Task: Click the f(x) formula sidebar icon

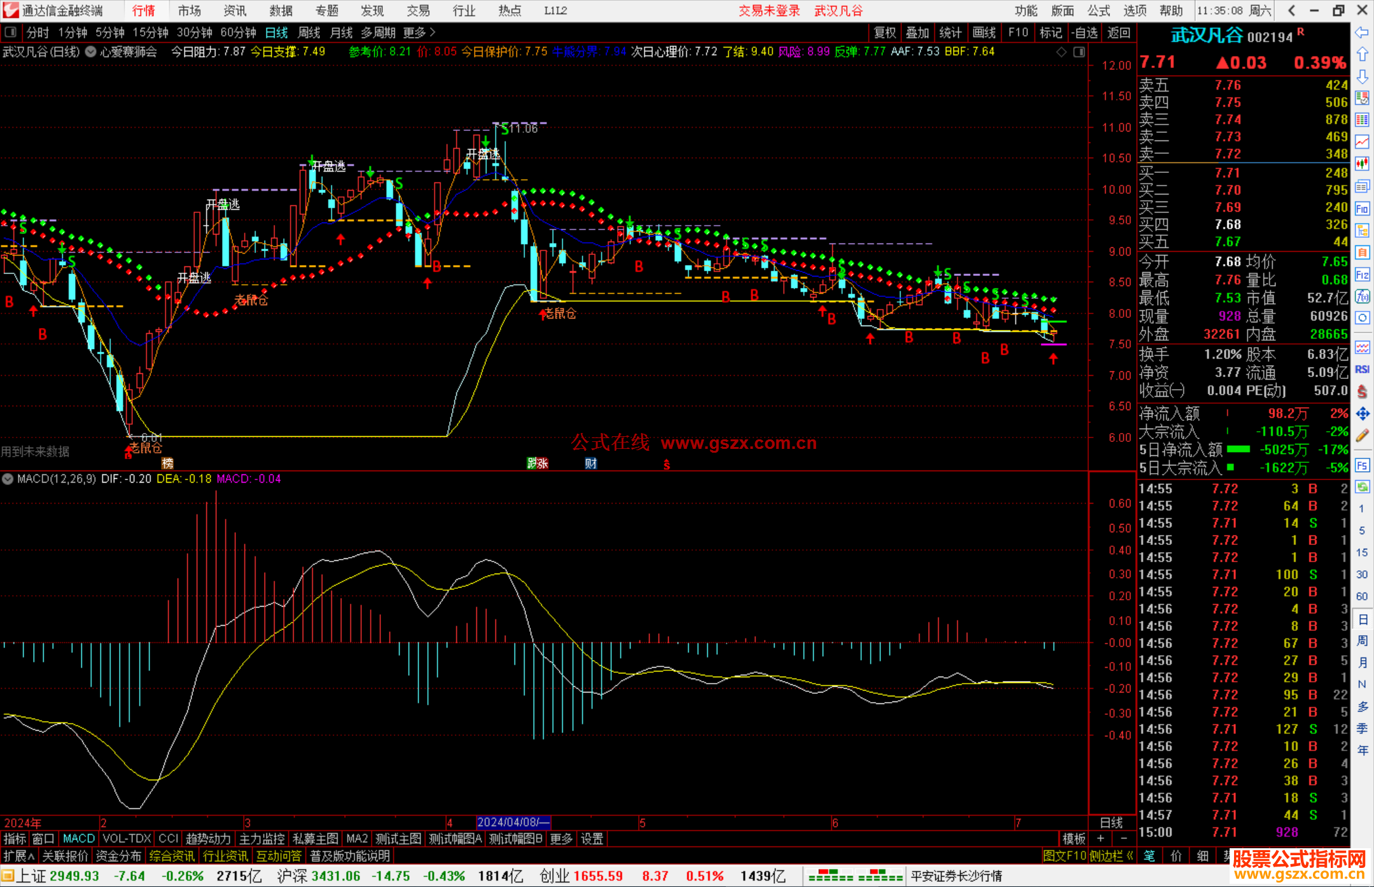Action: pos(1362,296)
